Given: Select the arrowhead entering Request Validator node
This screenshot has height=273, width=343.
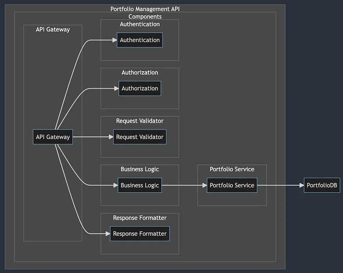Looking at the screenshot, I should pyautogui.click(x=111, y=137).
